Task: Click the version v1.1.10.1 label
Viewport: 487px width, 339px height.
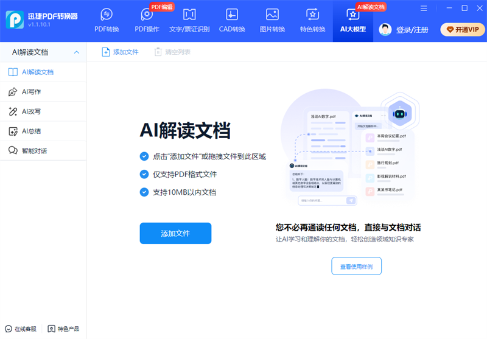Action: pos(39,24)
